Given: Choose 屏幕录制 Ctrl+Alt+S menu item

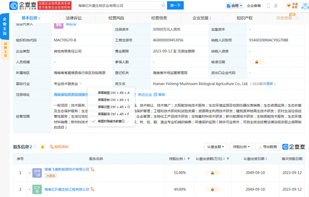Looking at the screenshot, I should coord(112,100).
